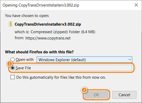Click the CopyTransDriversInstallerv3.002.zip filename text
Screen dimensions: 142x103
(48, 24)
